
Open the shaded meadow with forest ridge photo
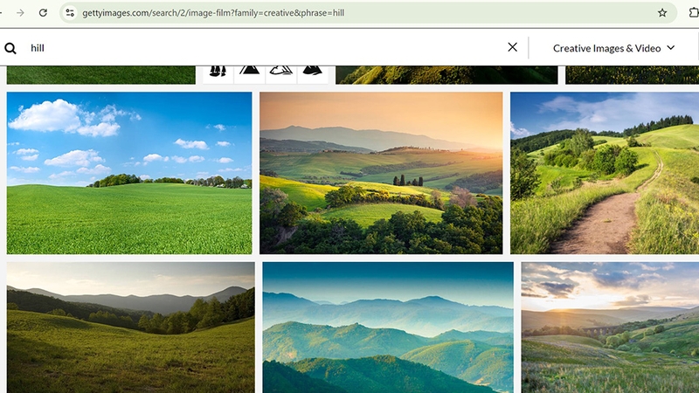(x=130, y=327)
